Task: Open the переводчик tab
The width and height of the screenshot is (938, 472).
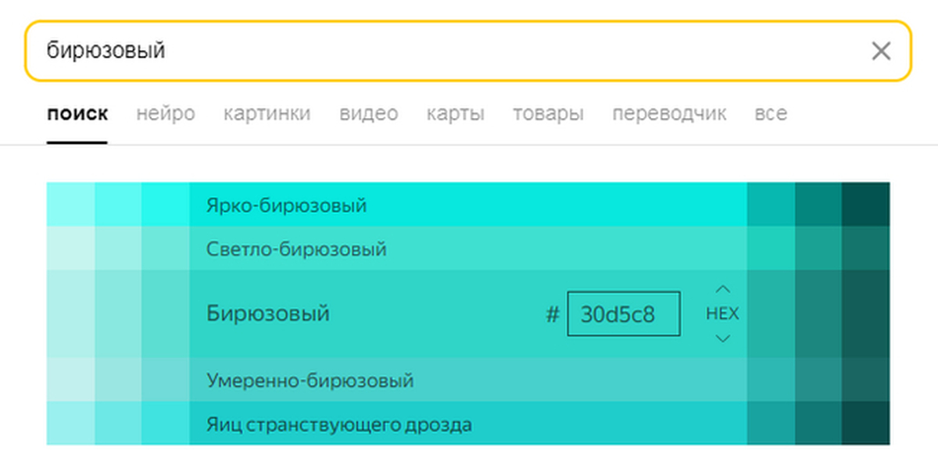Action: click(x=669, y=114)
